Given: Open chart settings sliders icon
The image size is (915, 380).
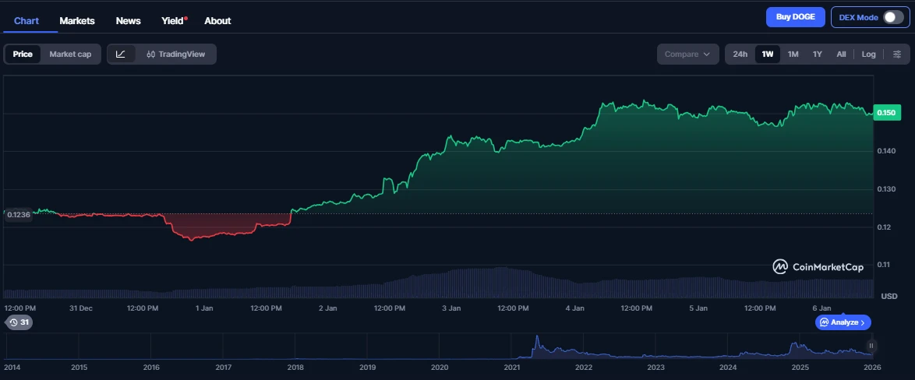Looking at the screenshot, I should click(x=897, y=55).
